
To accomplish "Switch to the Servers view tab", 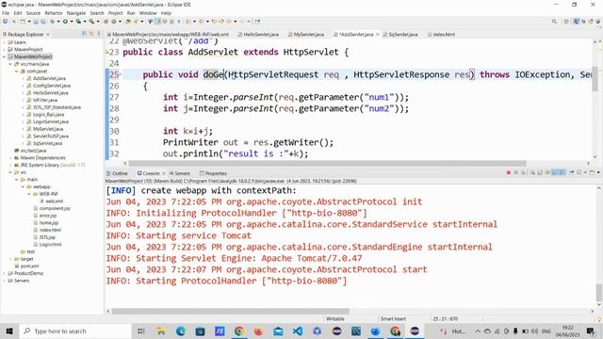I will tap(180, 173).
